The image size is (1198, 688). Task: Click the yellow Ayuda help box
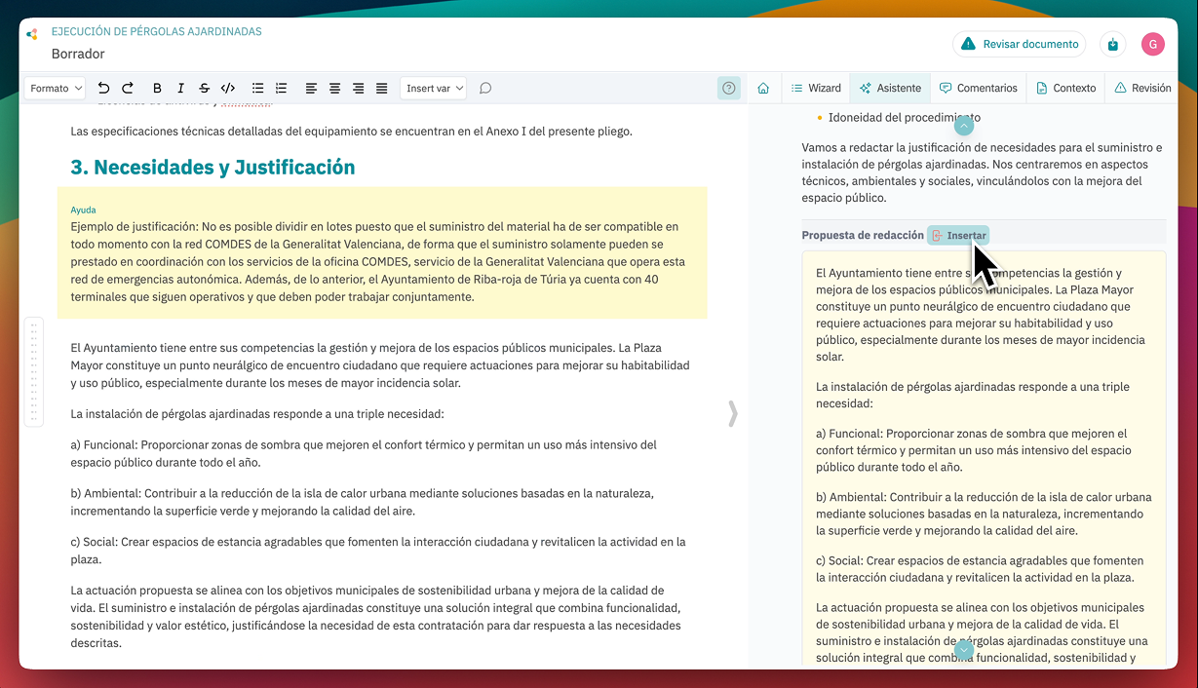382,253
